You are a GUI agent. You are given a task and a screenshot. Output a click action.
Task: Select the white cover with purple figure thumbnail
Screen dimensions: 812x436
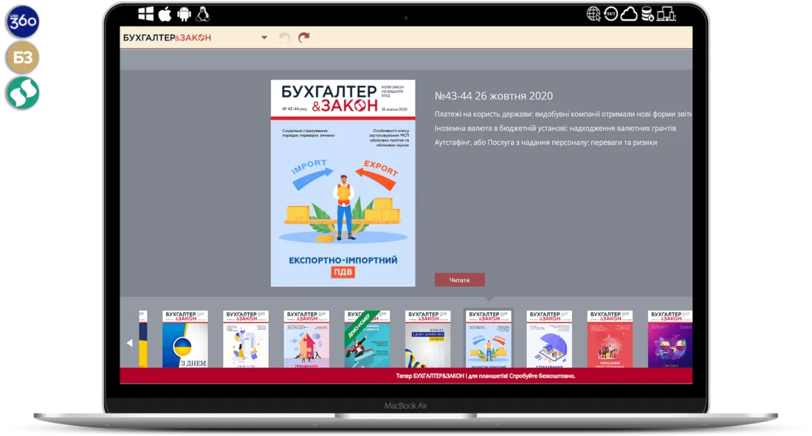[246, 339]
